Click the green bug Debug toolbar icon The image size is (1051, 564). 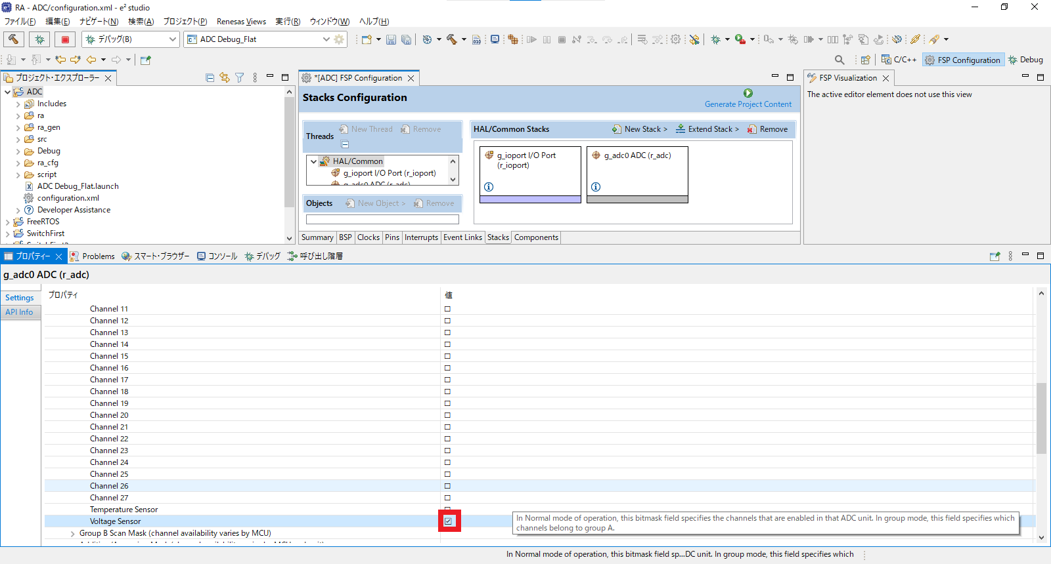pos(716,39)
